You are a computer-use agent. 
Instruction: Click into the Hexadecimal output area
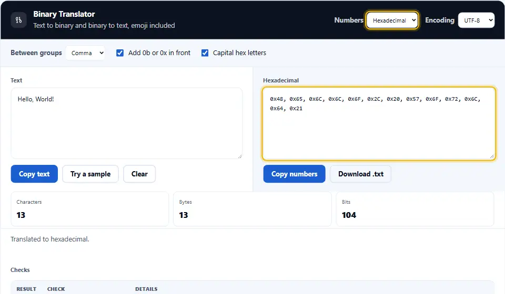(379, 123)
